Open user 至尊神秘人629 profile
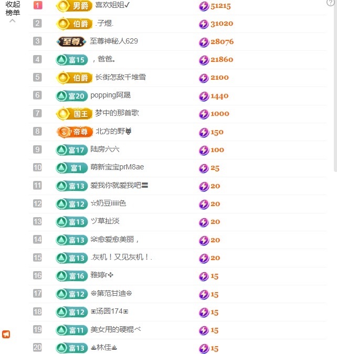Image resolution: width=337 pixels, height=354 pixels. pyautogui.click(x=114, y=41)
